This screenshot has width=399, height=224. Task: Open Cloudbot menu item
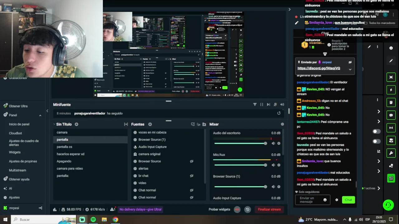pos(15,133)
